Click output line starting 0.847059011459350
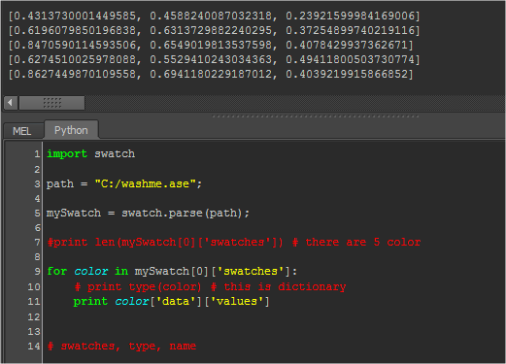The image size is (506, 364). (211, 45)
